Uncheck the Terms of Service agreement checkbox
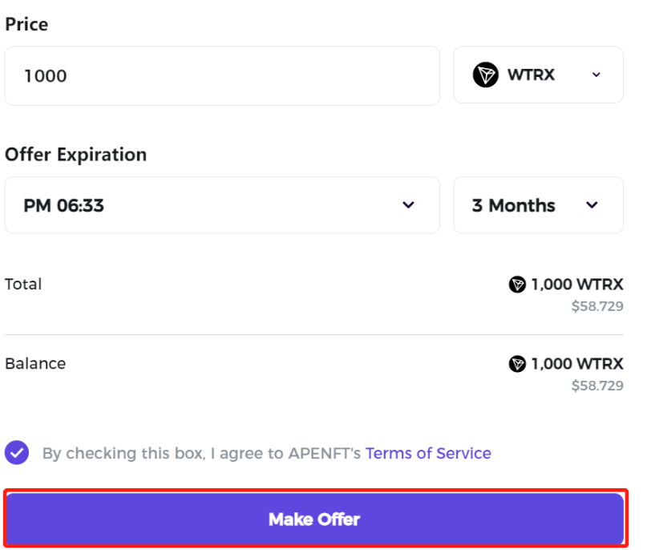The image size is (647, 550). tap(17, 453)
